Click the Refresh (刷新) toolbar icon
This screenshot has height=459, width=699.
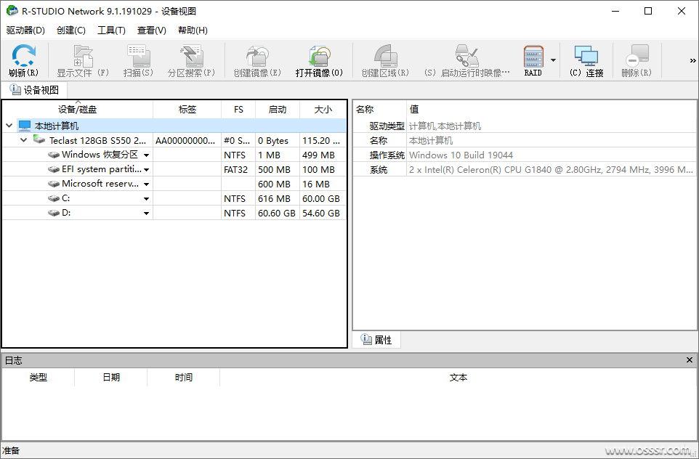24,56
